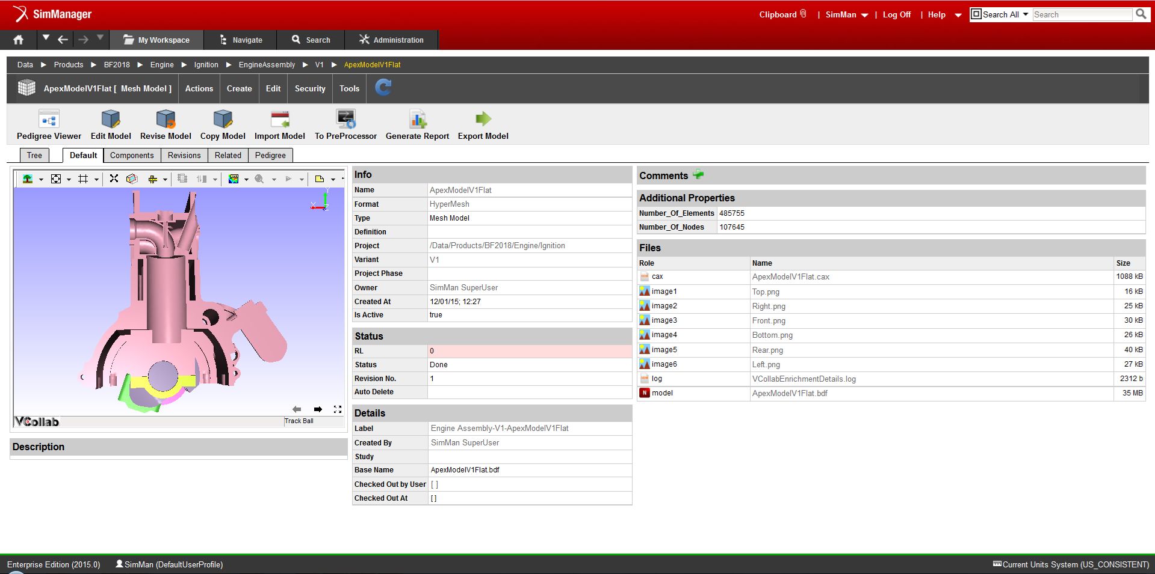Click the BF2018 breadcrumb
The height and width of the screenshot is (574, 1155).
pyautogui.click(x=117, y=64)
